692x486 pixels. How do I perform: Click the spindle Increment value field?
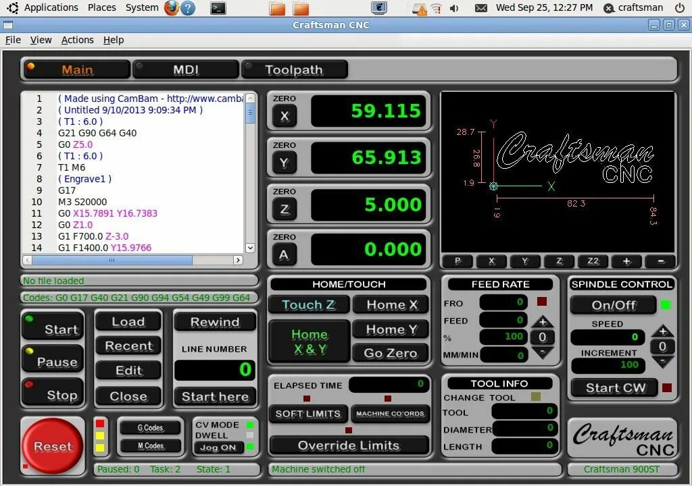click(x=608, y=364)
